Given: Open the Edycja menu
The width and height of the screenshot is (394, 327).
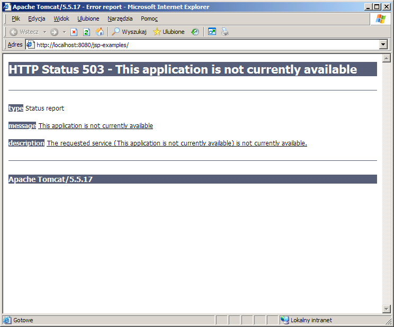Looking at the screenshot, I should click(x=37, y=19).
